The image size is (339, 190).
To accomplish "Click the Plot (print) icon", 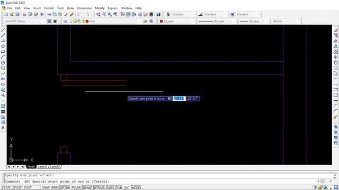I will (25, 14).
